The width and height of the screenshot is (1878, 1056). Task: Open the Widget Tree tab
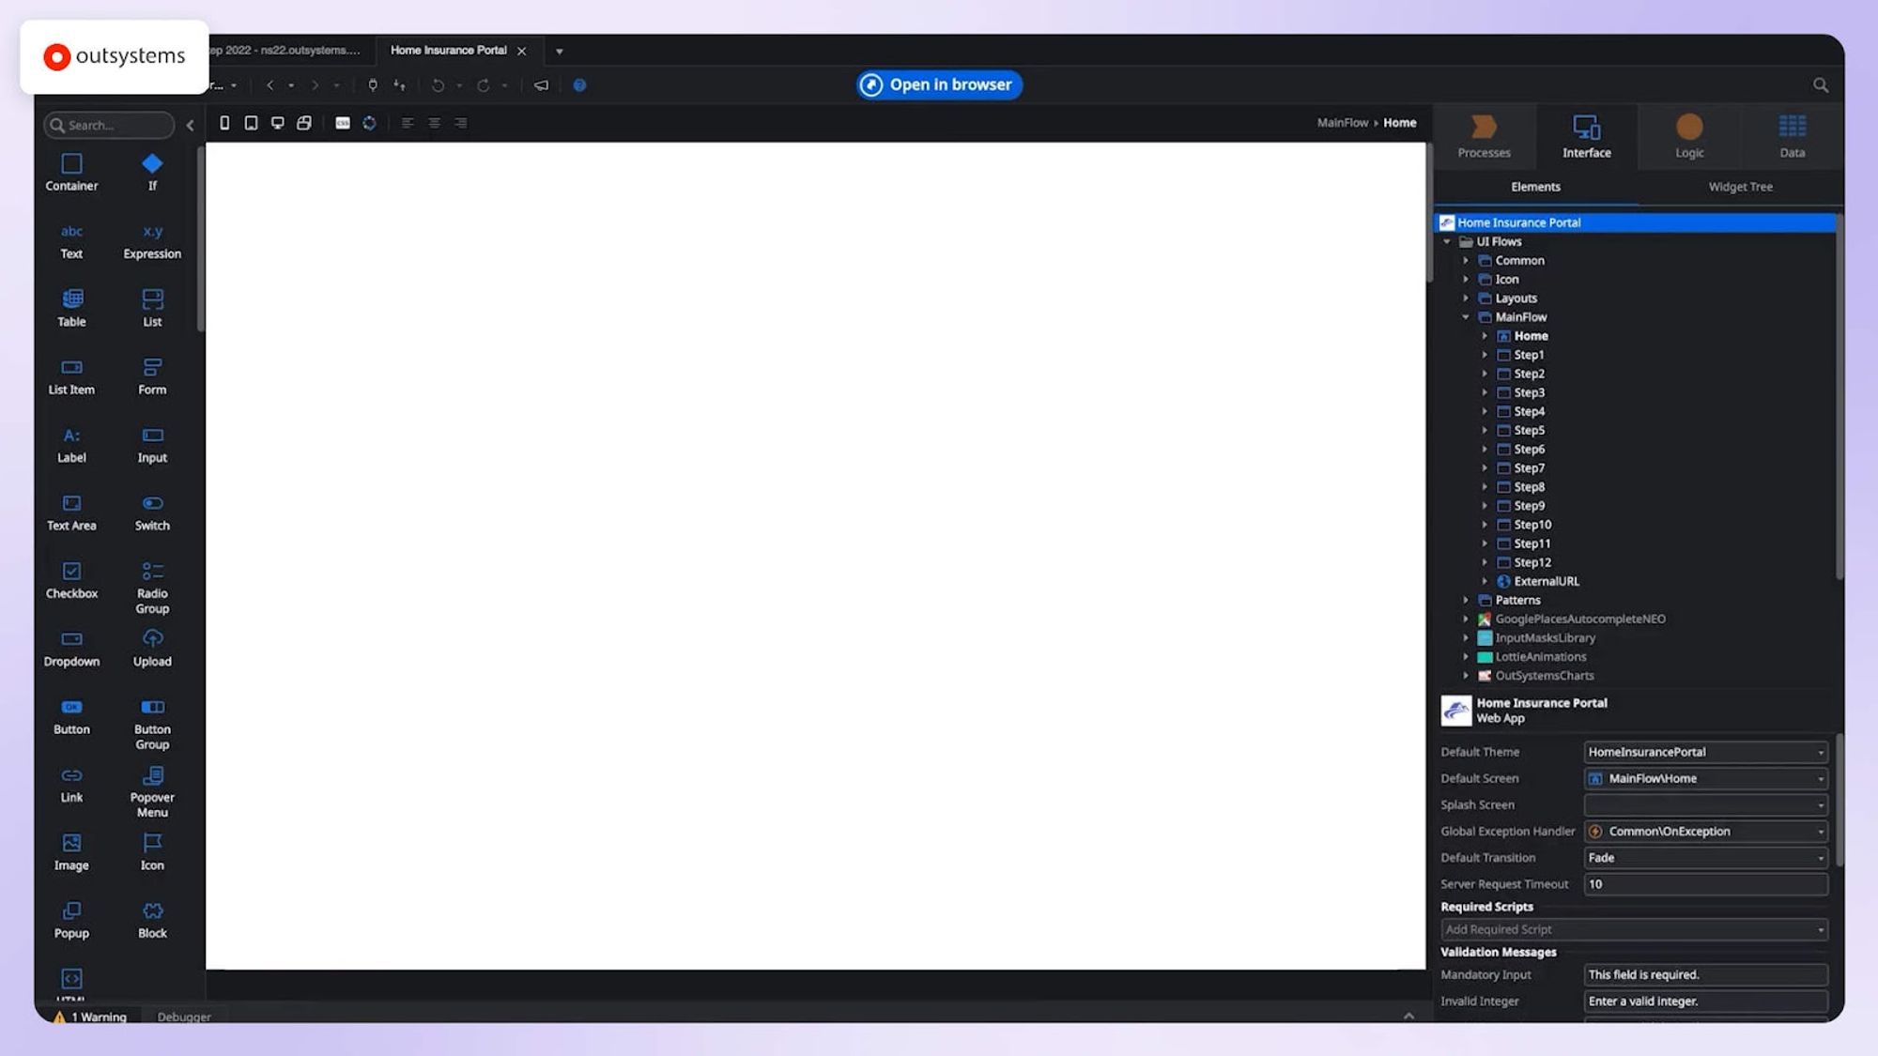1740,187
